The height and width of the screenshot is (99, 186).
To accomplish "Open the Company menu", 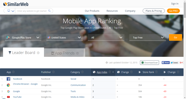I will 130,11.
